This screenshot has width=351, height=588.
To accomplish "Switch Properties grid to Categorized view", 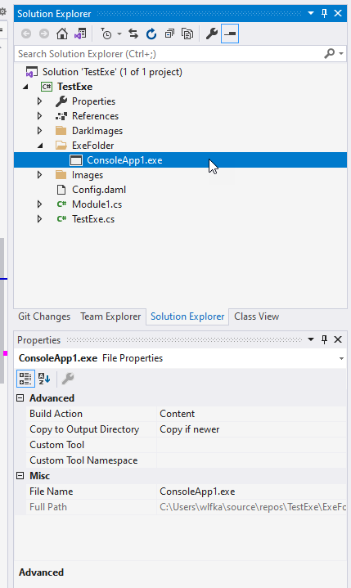I will point(25,379).
